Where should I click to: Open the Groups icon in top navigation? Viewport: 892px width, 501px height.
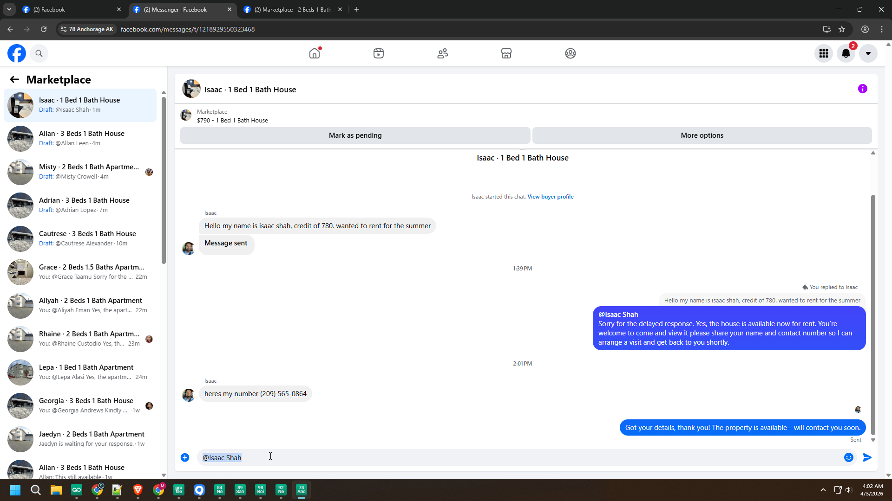tap(571, 53)
